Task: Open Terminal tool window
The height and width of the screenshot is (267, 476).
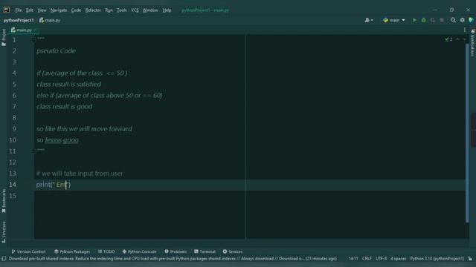Action: click(205, 251)
